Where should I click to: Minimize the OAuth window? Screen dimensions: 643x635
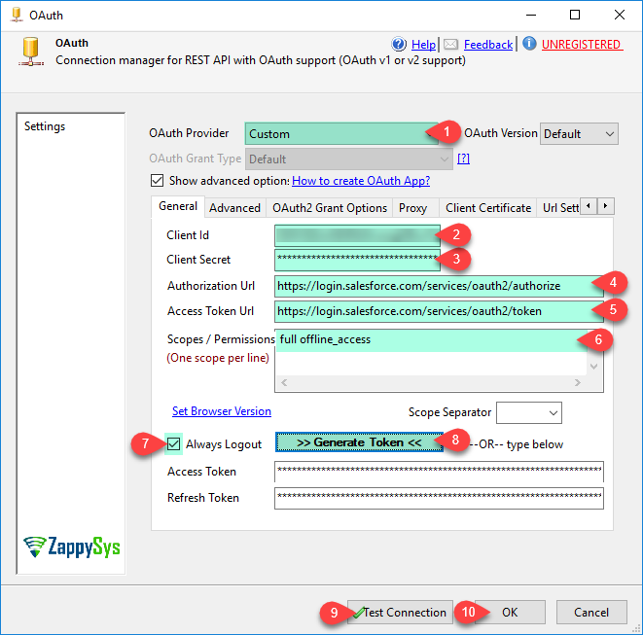531,15
